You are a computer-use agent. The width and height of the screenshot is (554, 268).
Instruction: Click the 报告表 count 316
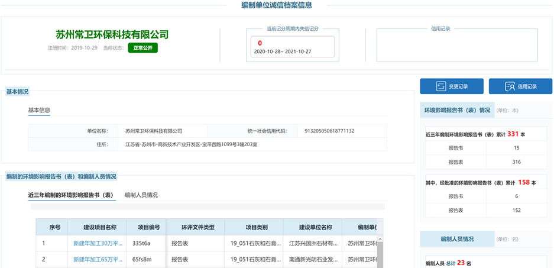(x=517, y=162)
